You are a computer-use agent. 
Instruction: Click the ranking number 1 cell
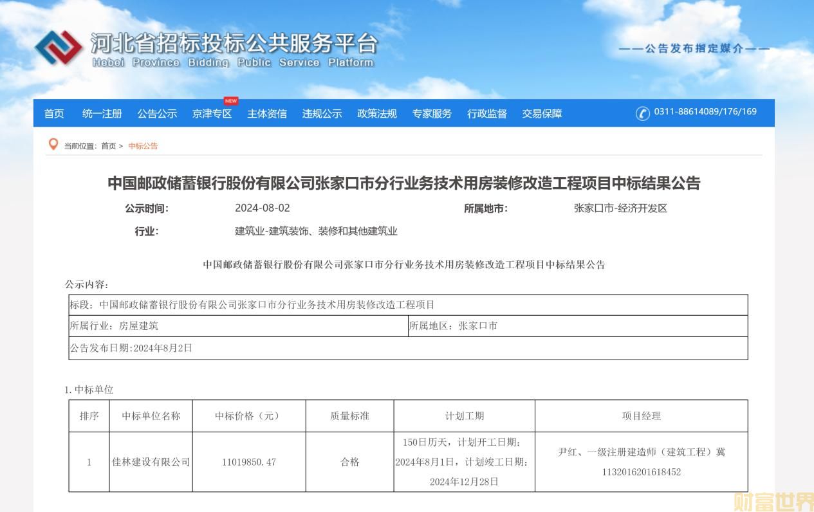click(89, 462)
